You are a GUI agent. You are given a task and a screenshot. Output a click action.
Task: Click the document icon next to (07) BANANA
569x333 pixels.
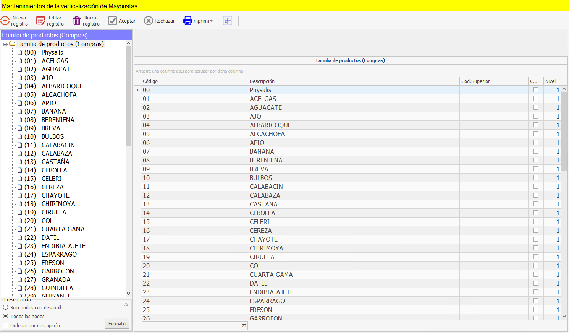pyautogui.click(x=20, y=111)
